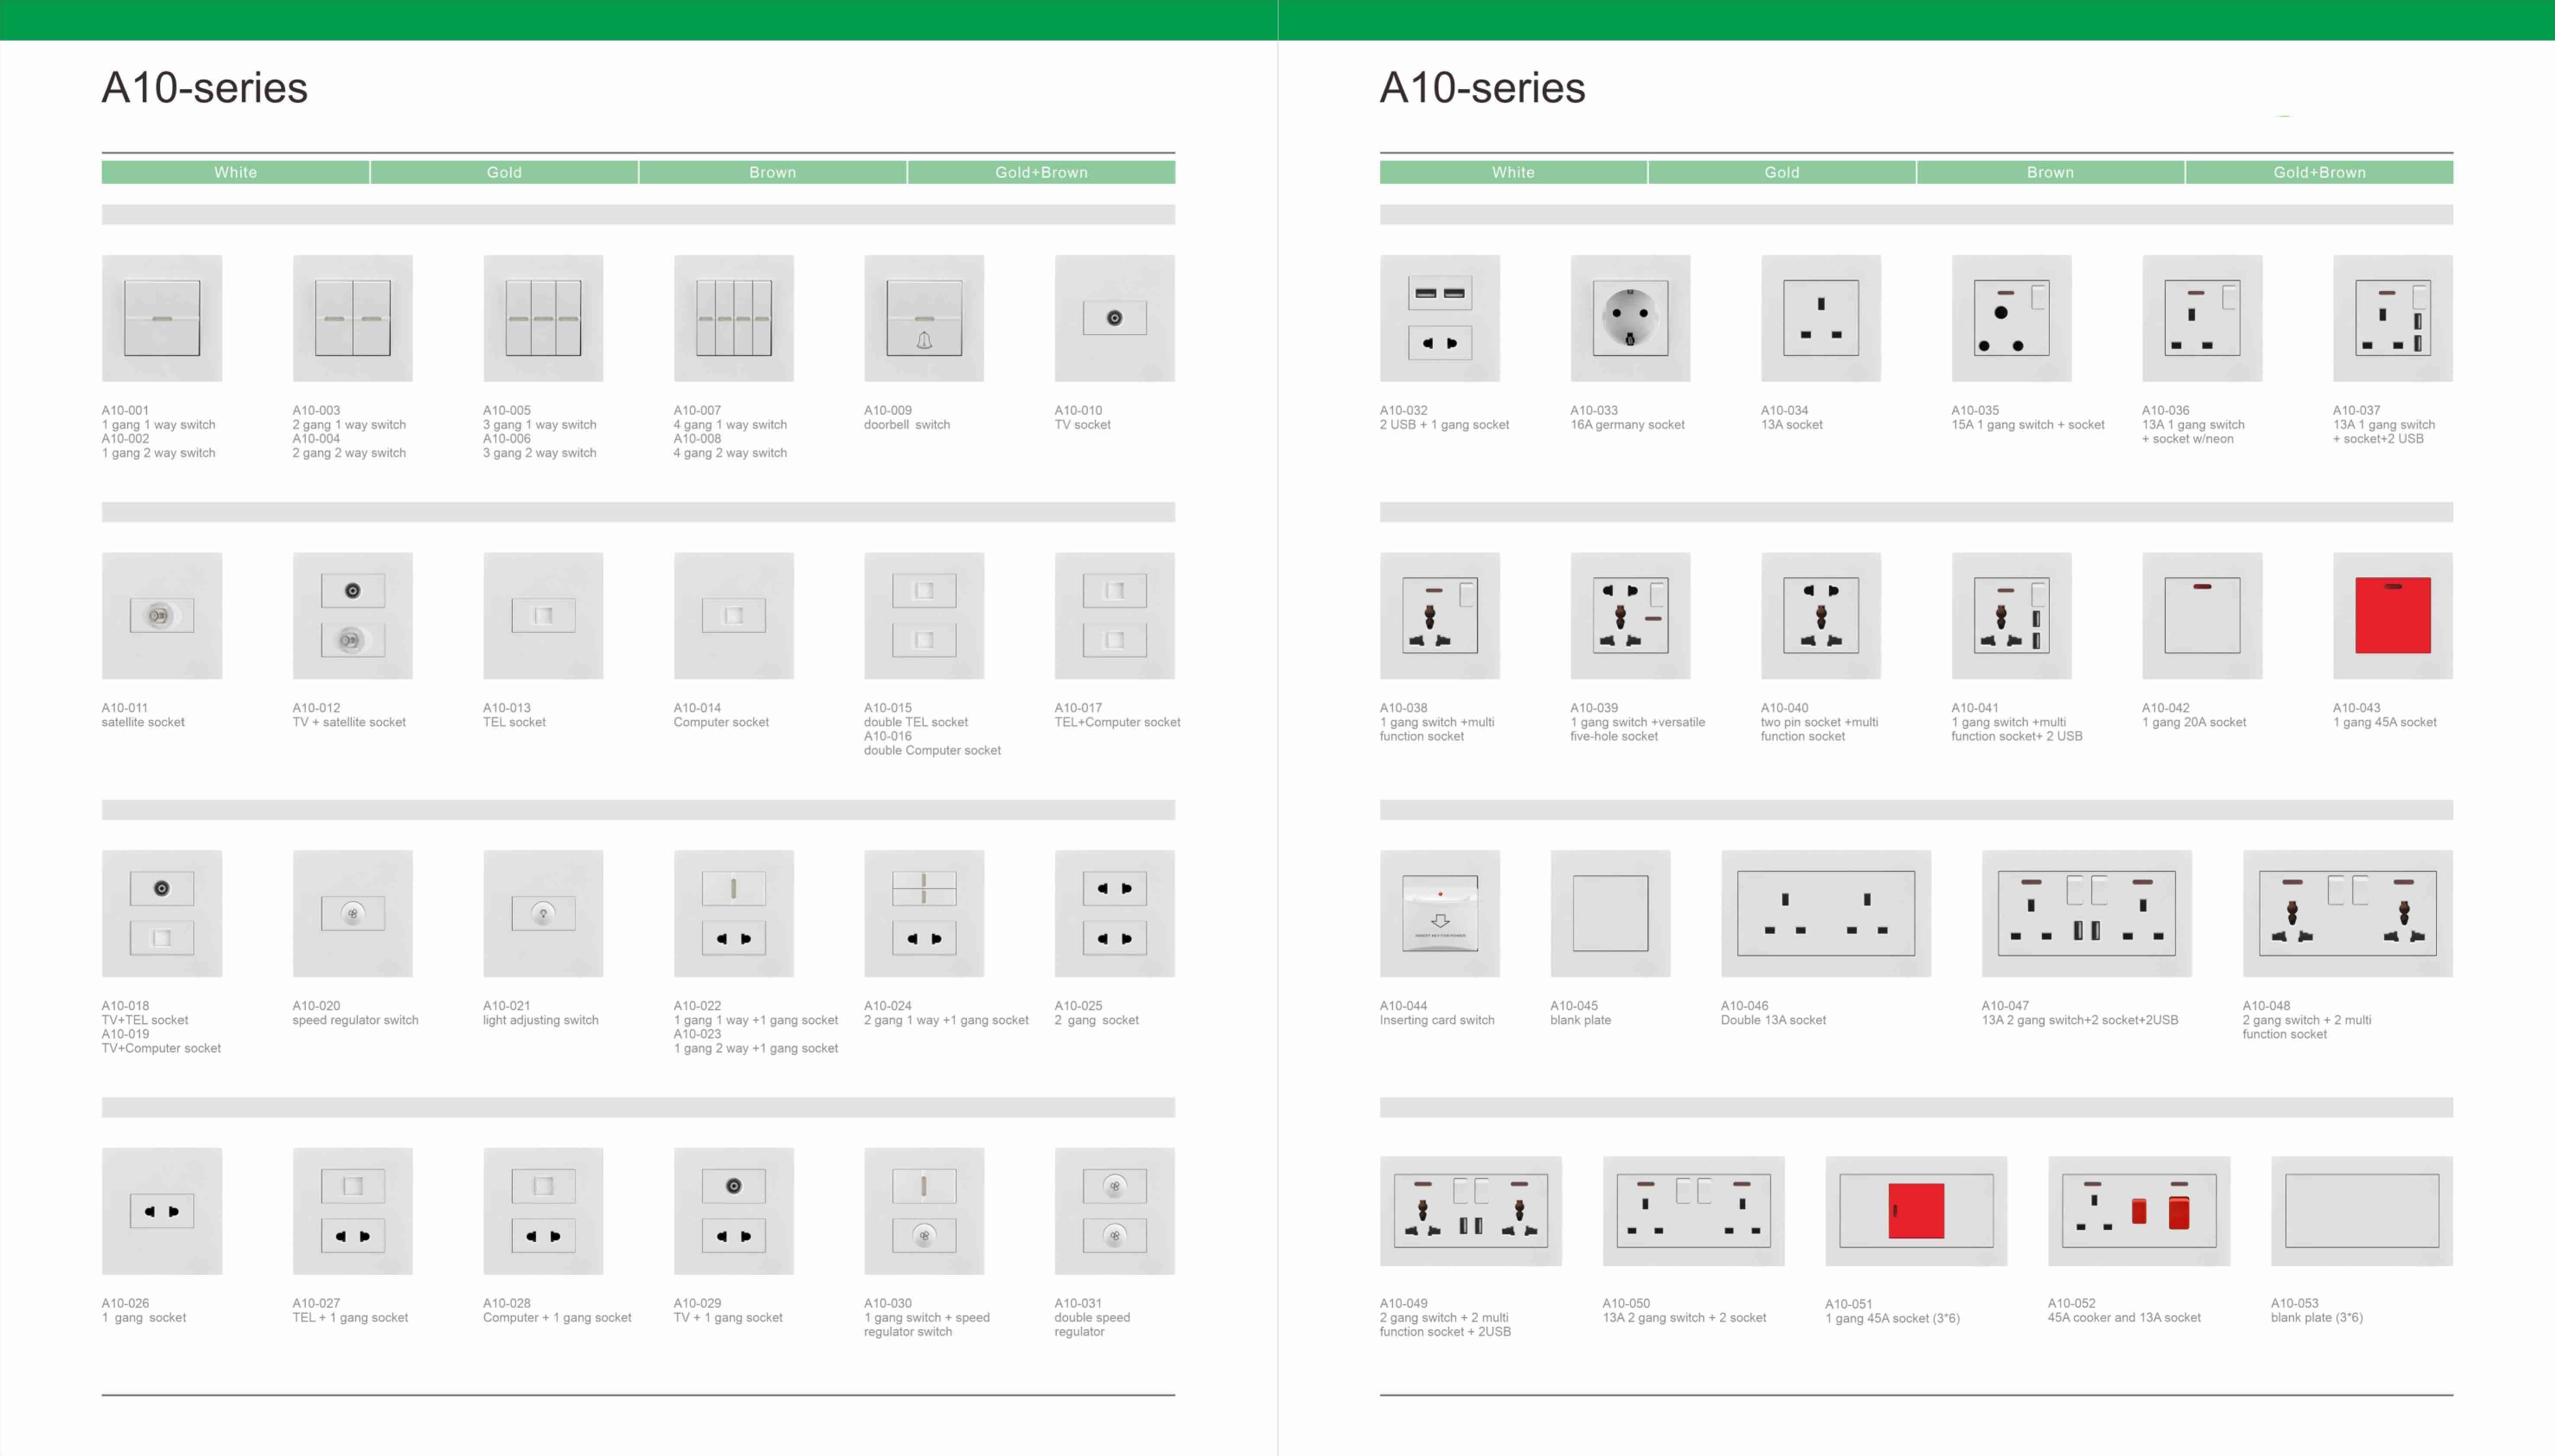Select the Gold color tab on left page
Screen dimensions: 2555x1456
pyautogui.click(x=504, y=172)
